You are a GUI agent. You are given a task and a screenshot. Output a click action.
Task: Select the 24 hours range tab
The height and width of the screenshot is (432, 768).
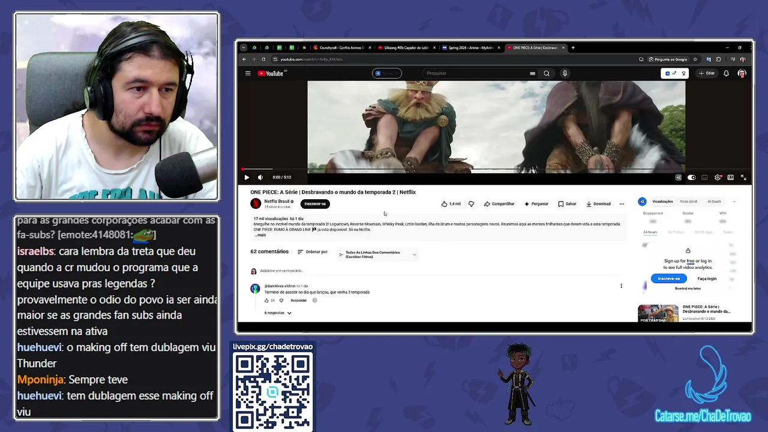[x=650, y=232]
